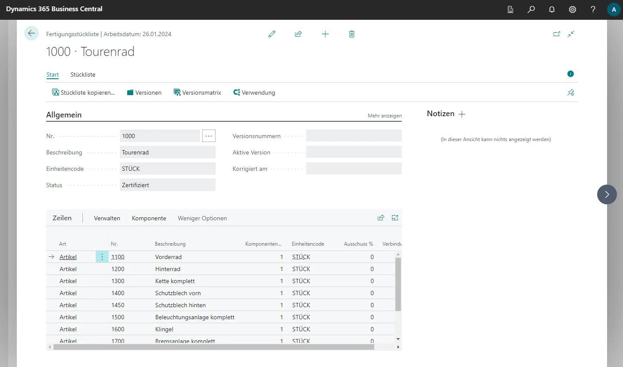Click Beschreibung column header
The width and height of the screenshot is (623, 367).
point(170,244)
